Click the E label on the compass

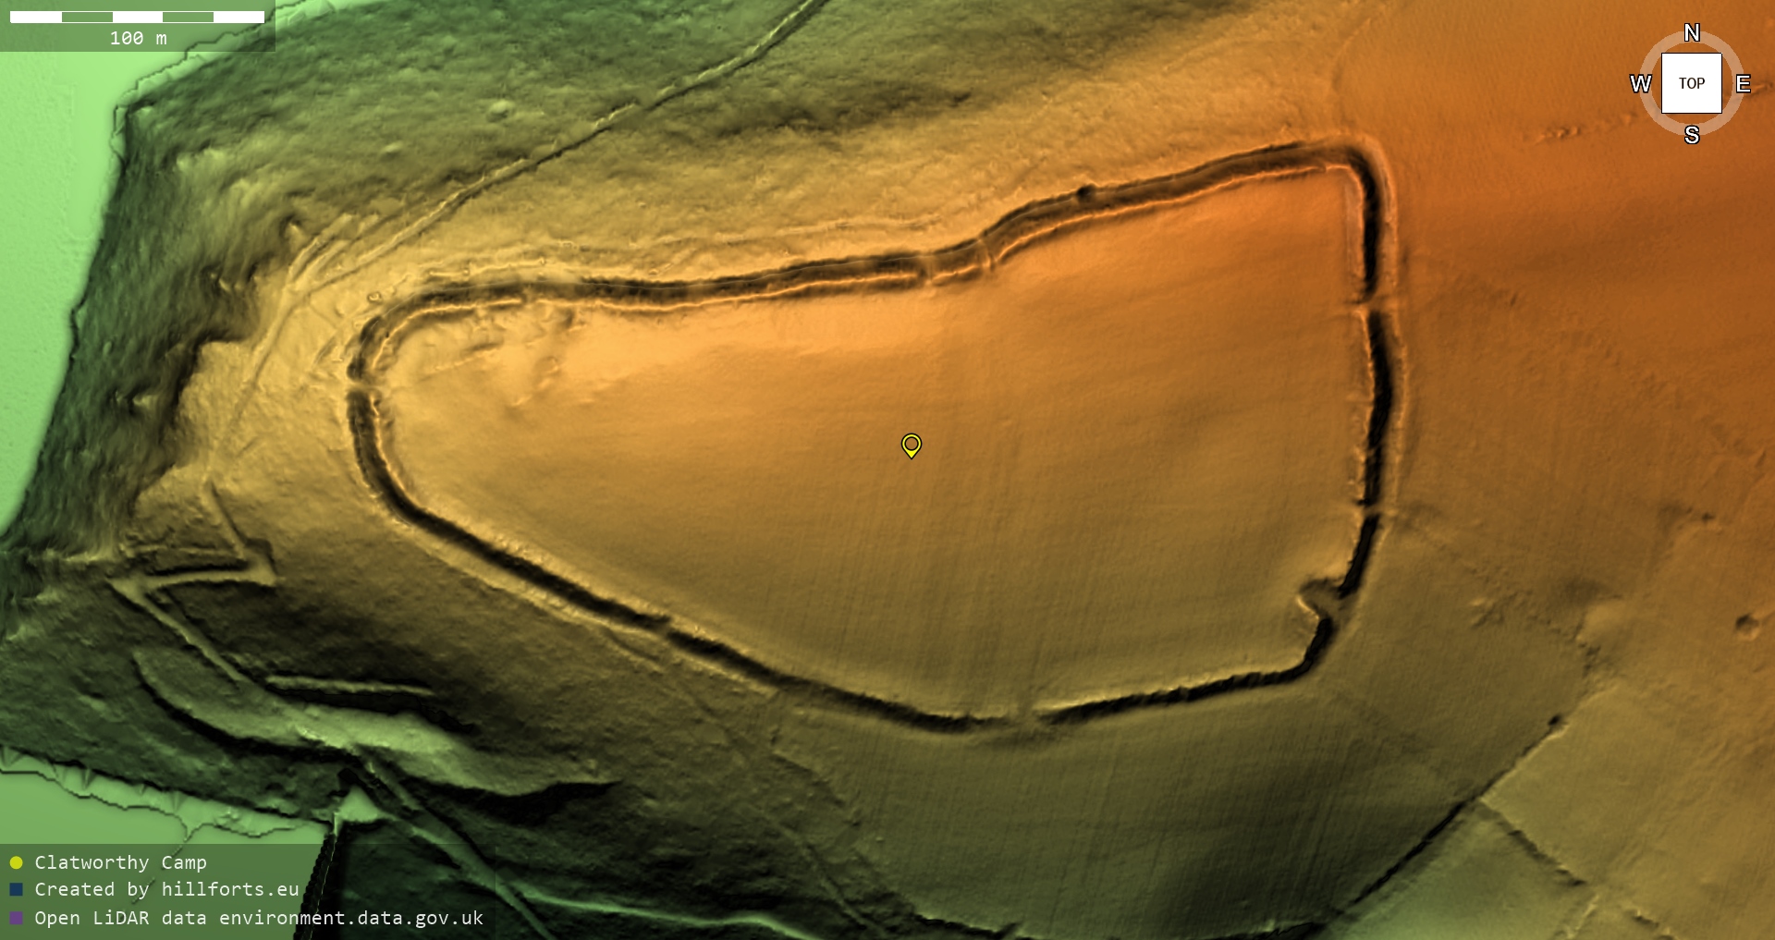(x=1743, y=84)
